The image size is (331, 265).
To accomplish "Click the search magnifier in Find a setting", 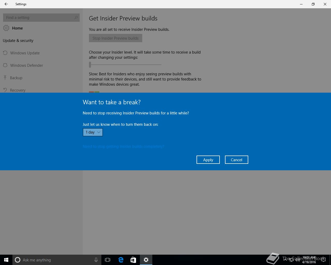I will (76, 17).
